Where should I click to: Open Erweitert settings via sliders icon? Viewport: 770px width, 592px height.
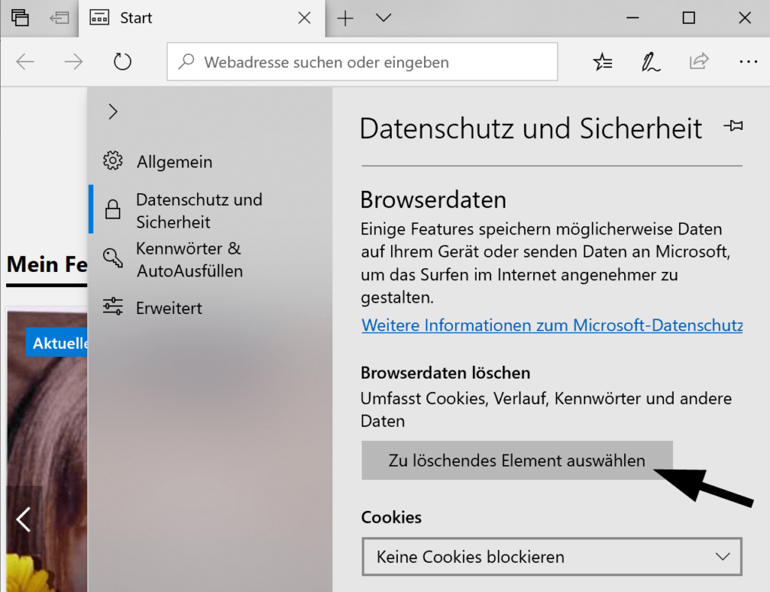pyautogui.click(x=111, y=307)
